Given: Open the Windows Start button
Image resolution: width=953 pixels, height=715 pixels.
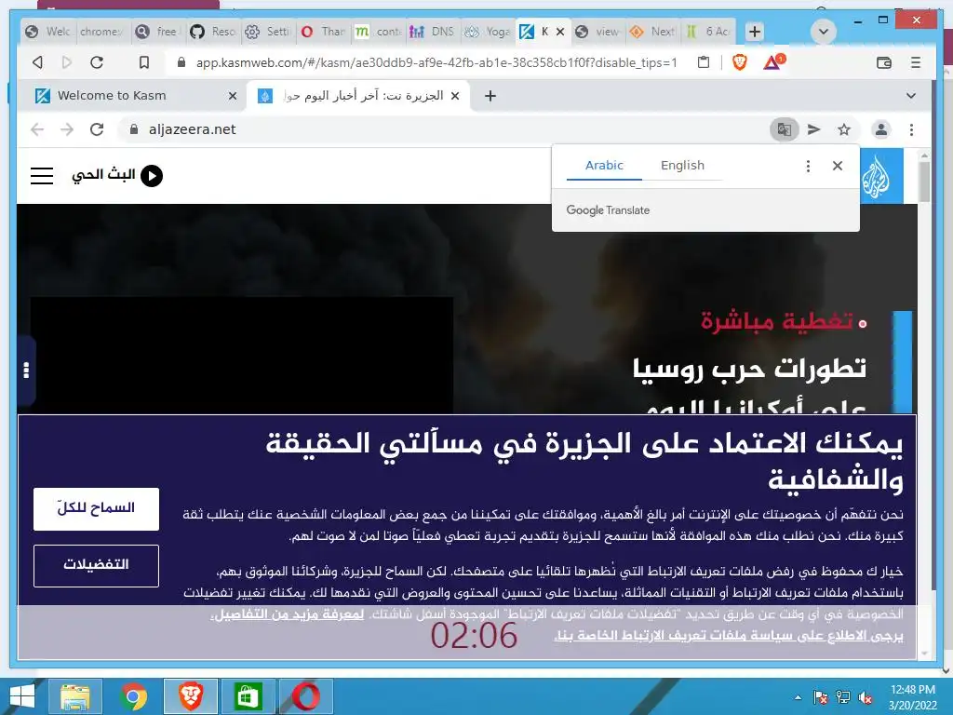Looking at the screenshot, I should 22,696.
